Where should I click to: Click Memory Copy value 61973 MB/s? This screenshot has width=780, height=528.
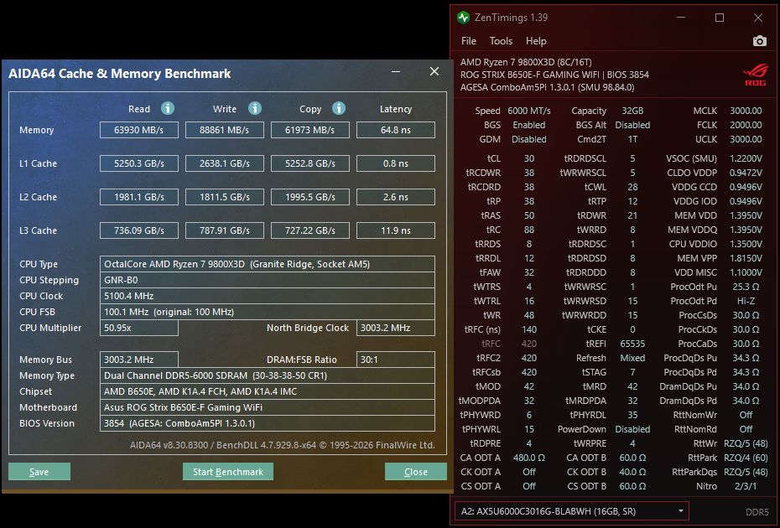(x=310, y=130)
